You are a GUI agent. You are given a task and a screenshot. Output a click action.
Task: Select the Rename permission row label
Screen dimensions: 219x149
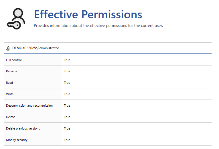[x=11, y=71]
